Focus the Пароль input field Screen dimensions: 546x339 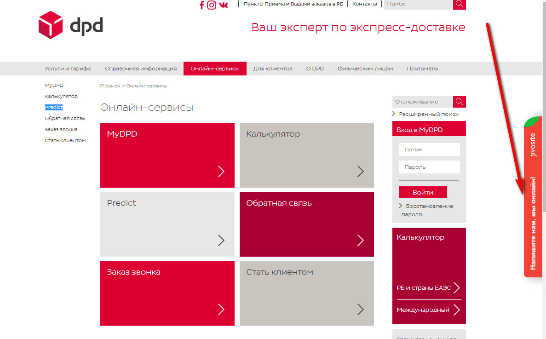tap(429, 167)
